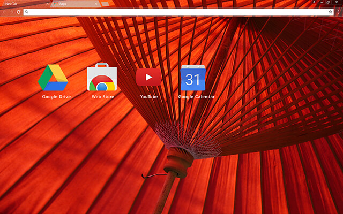
Task: Open the Chrome profile user button
Action: pyautogui.click(x=314, y=2)
